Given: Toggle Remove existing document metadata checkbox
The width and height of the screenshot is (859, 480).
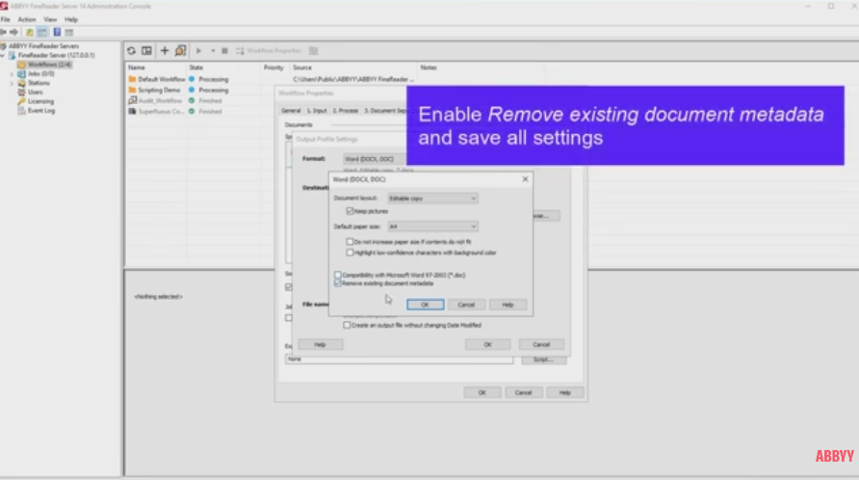Looking at the screenshot, I should pos(338,283).
